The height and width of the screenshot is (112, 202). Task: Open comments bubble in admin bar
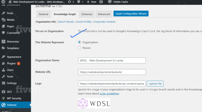point(79,2)
